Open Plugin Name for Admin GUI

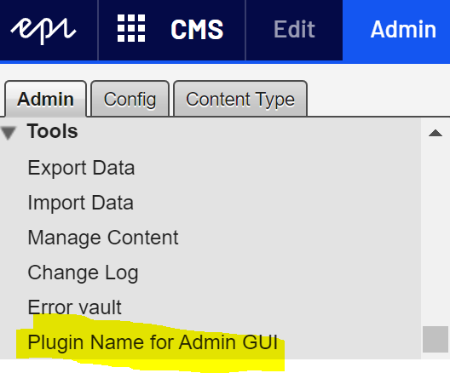click(153, 342)
